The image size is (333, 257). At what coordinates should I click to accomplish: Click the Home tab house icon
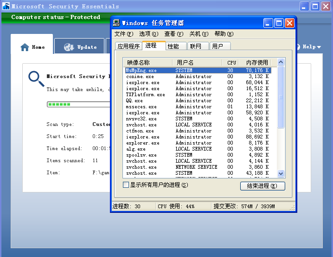[x=25, y=47]
